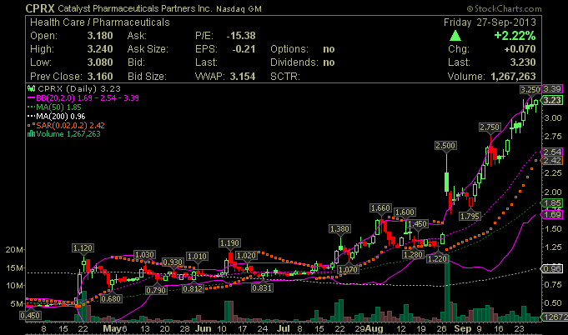Click the MA(200) legend line marker
The width and height of the screenshot is (568, 335).
click(x=32, y=115)
